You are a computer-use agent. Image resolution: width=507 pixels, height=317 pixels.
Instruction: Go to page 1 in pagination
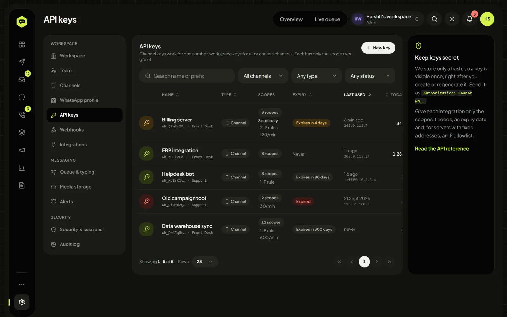364,262
